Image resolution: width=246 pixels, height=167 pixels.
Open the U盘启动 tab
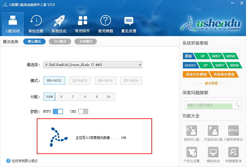(13, 24)
